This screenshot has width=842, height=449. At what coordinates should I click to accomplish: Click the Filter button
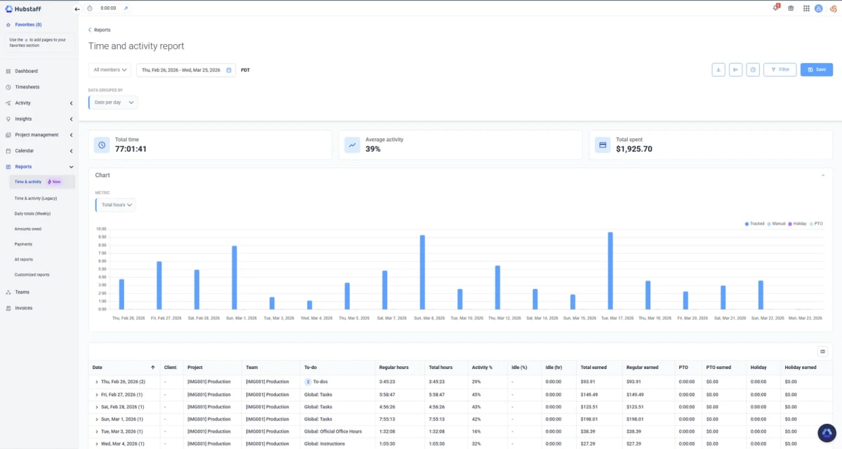(x=780, y=69)
